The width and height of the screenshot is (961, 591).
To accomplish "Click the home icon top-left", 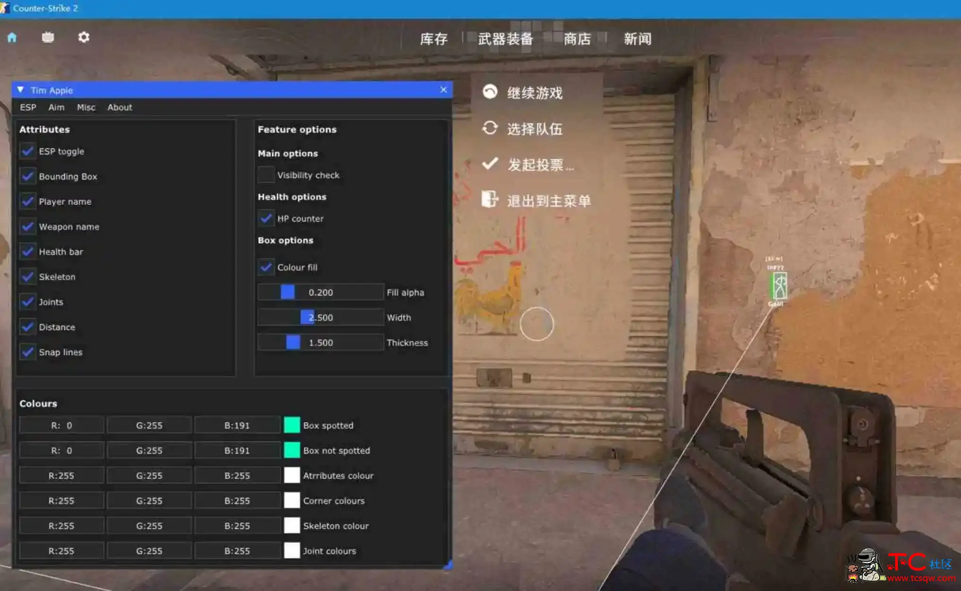I will coord(12,38).
